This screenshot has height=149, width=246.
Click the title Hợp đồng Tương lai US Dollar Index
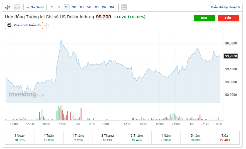pyautogui.click(x=48, y=17)
